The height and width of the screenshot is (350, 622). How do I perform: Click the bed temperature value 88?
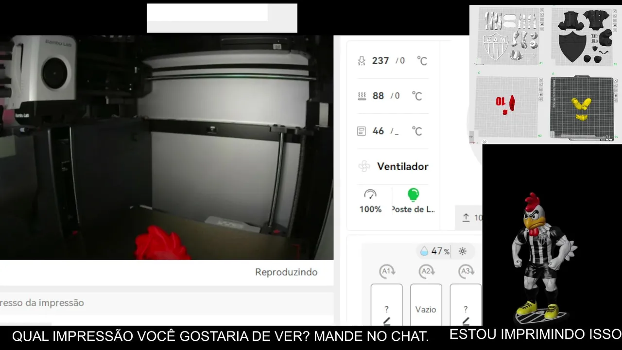click(x=378, y=96)
